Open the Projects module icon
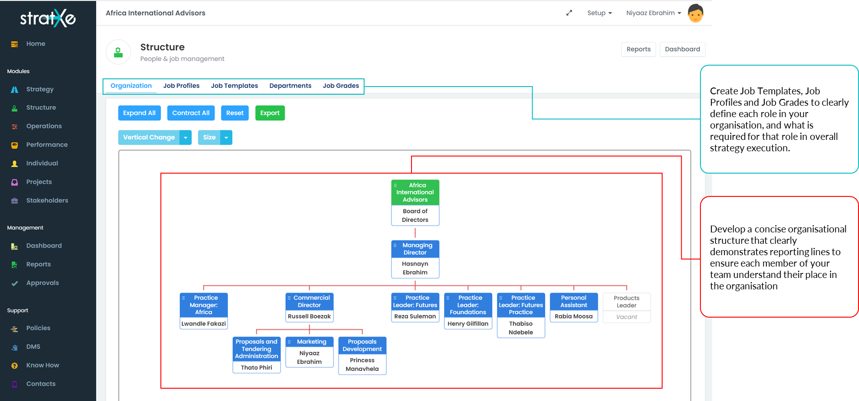The width and height of the screenshot is (859, 401). point(15,182)
